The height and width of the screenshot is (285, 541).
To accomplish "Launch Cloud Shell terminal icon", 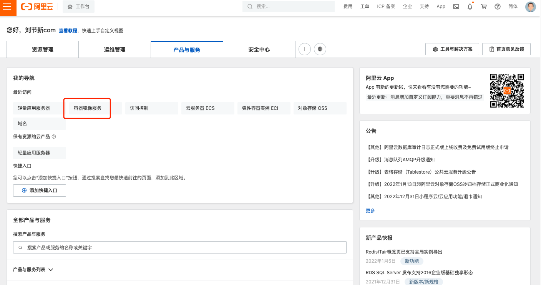I will (456, 7).
